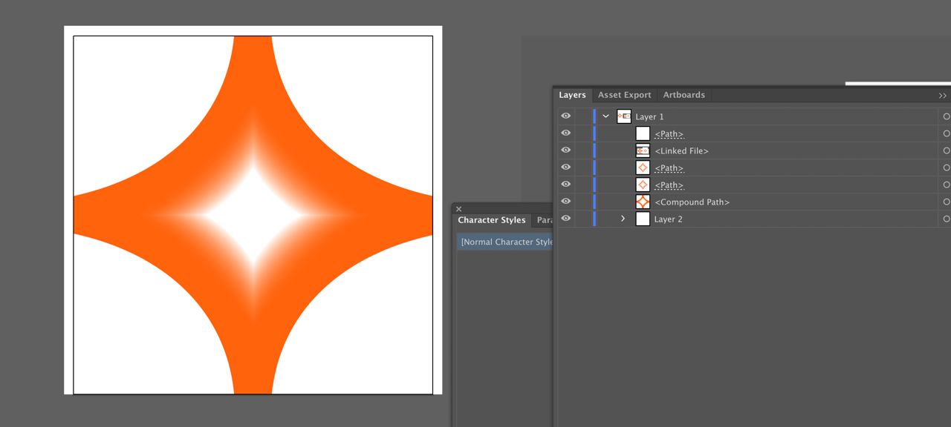Open the Layers panel overflow double-arrow
The width and height of the screenshot is (951, 427).
click(x=942, y=96)
